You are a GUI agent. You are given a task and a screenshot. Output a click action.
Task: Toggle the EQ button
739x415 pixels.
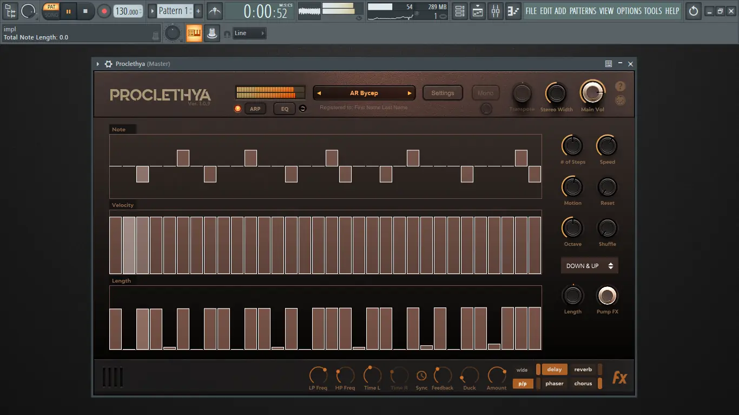pos(285,109)
